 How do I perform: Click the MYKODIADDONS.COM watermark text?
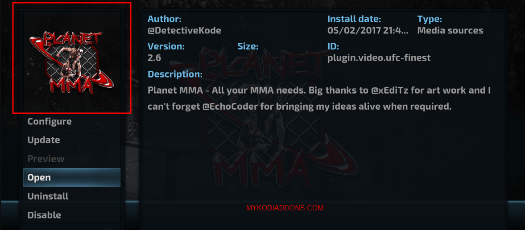(x=285, y=208)
